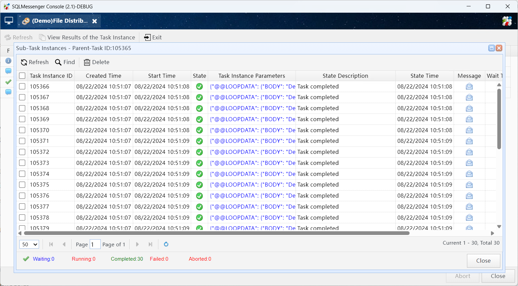518x286 pixels.
Task: Open message icon for task 105366
Action: (x=469, y=86)
